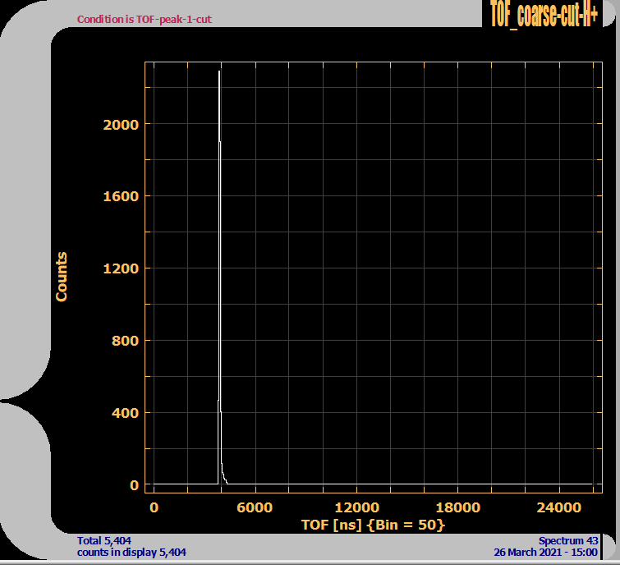620x569 pixels.
Task: Click 'counts in display 5,404' text
Action: pos(131,553)
